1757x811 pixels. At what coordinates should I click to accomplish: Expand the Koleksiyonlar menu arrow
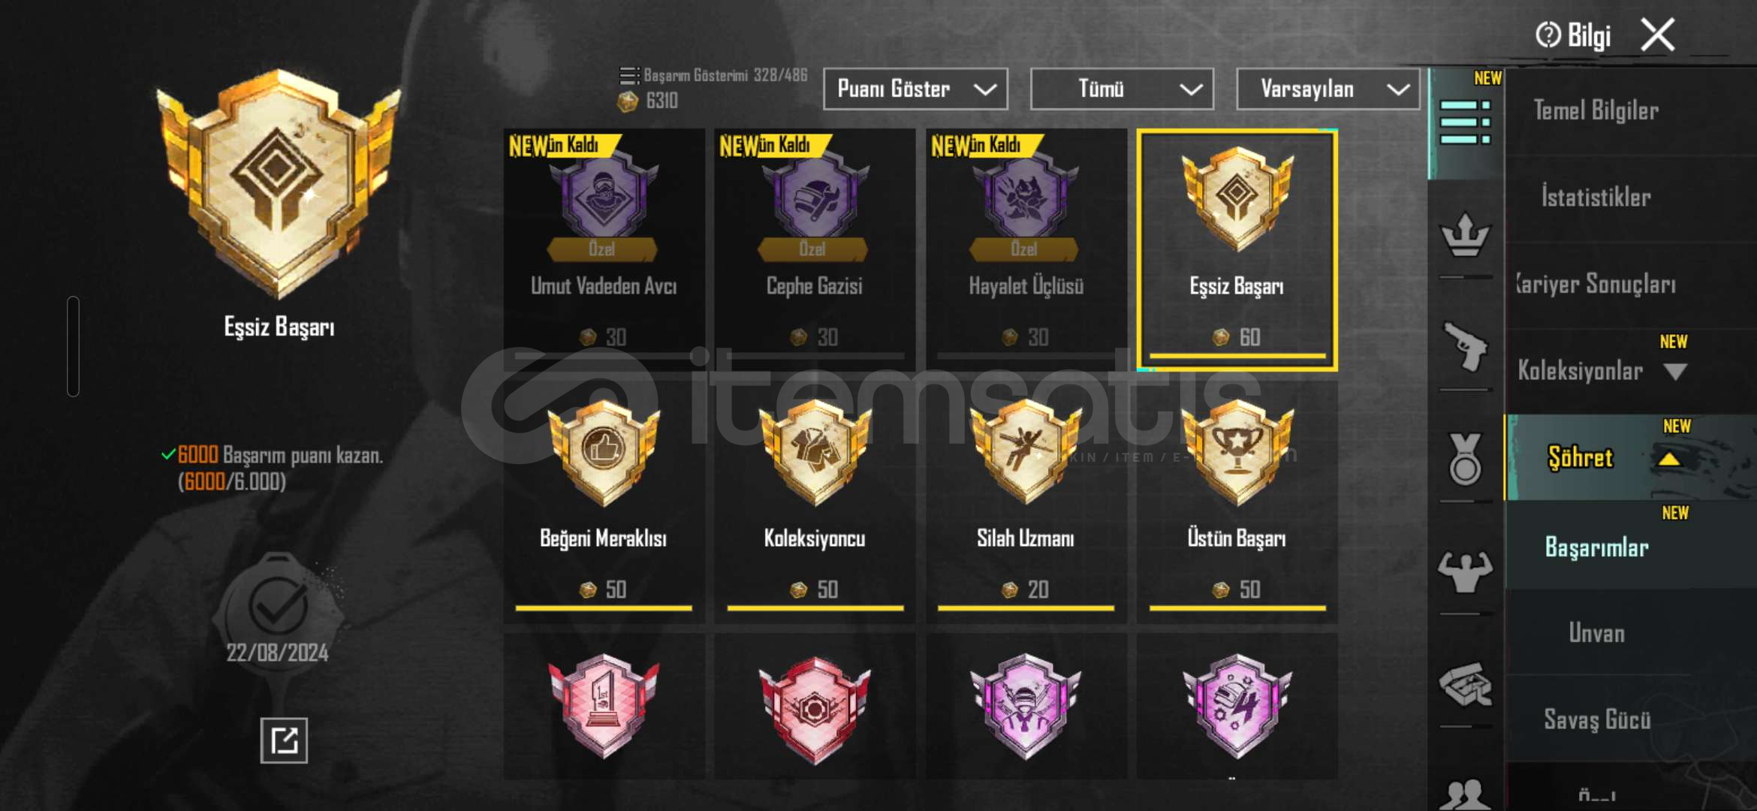pyautogui.click(x=1675, y=371)
